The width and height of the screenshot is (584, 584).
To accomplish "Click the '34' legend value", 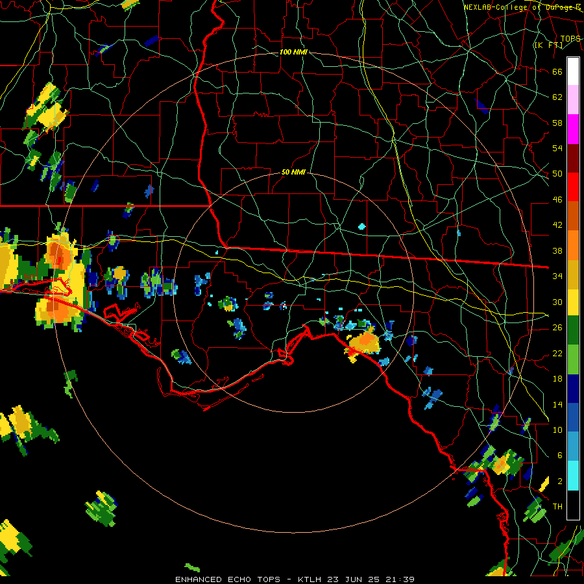I will click(557, 276).
